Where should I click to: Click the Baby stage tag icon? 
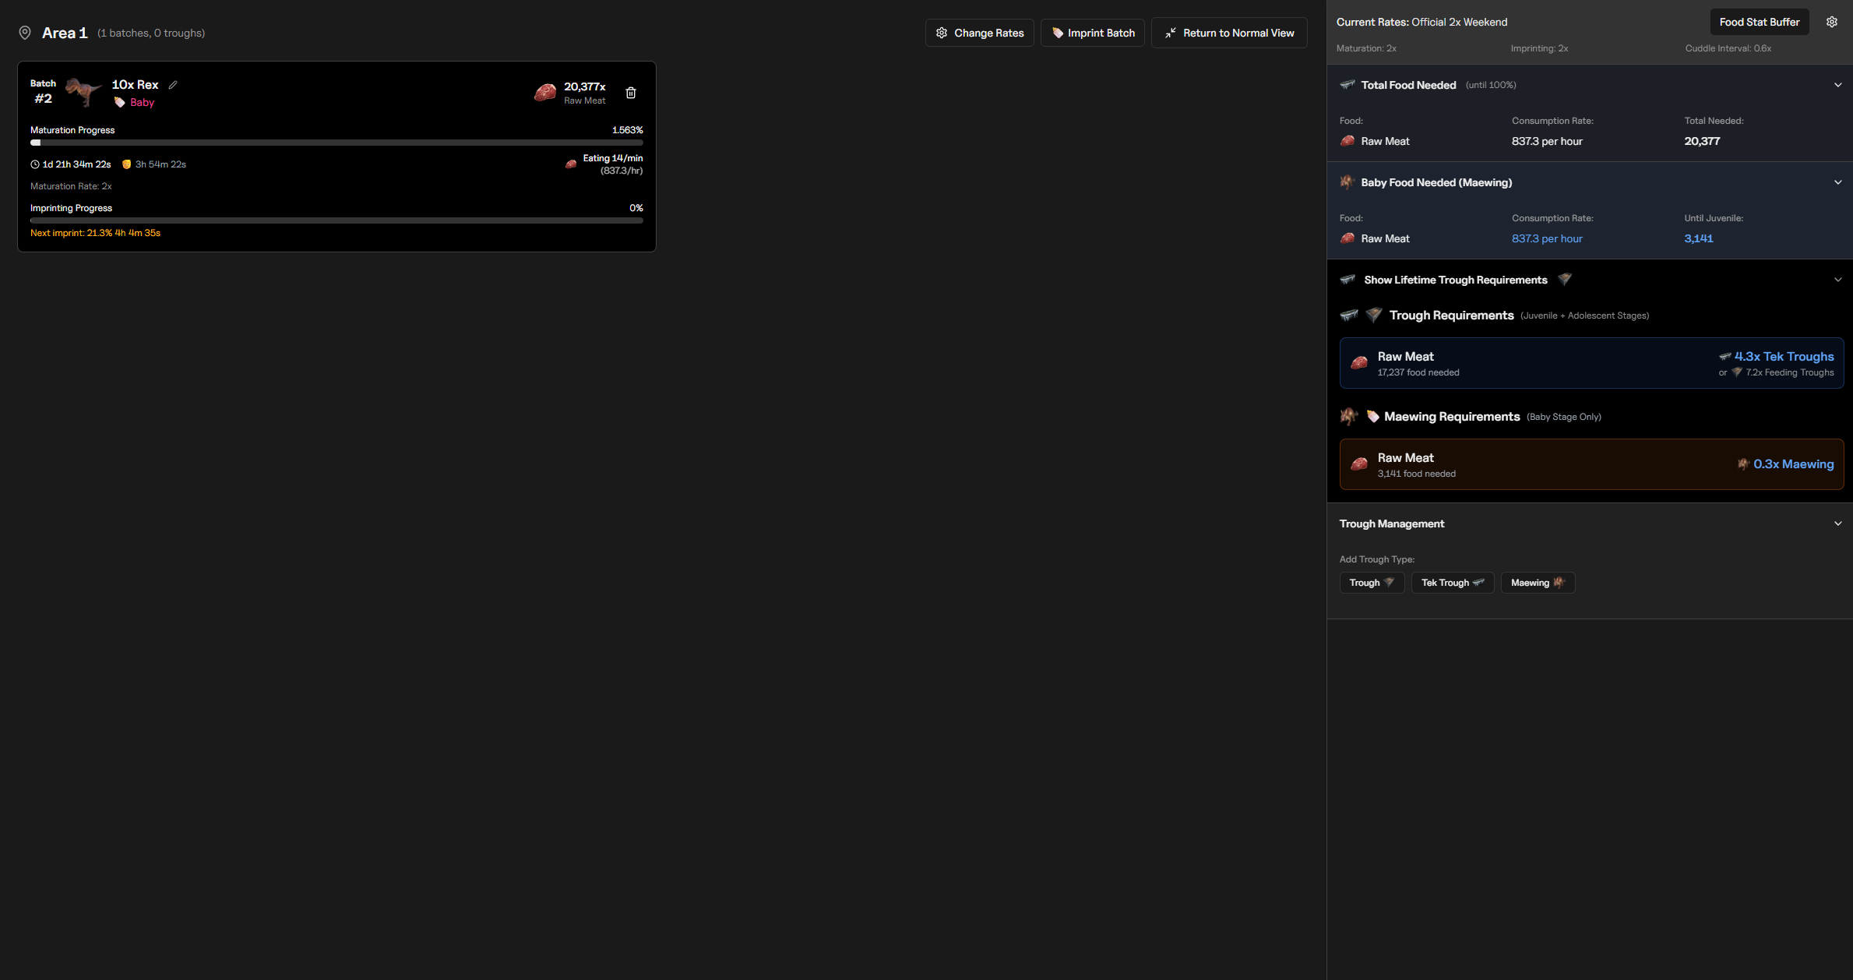[x=120, y=102]
